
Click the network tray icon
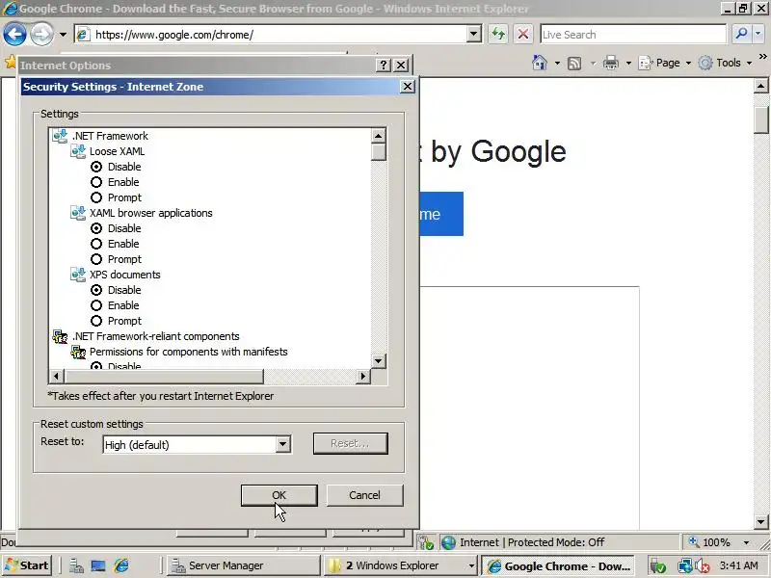coord(684,566)
